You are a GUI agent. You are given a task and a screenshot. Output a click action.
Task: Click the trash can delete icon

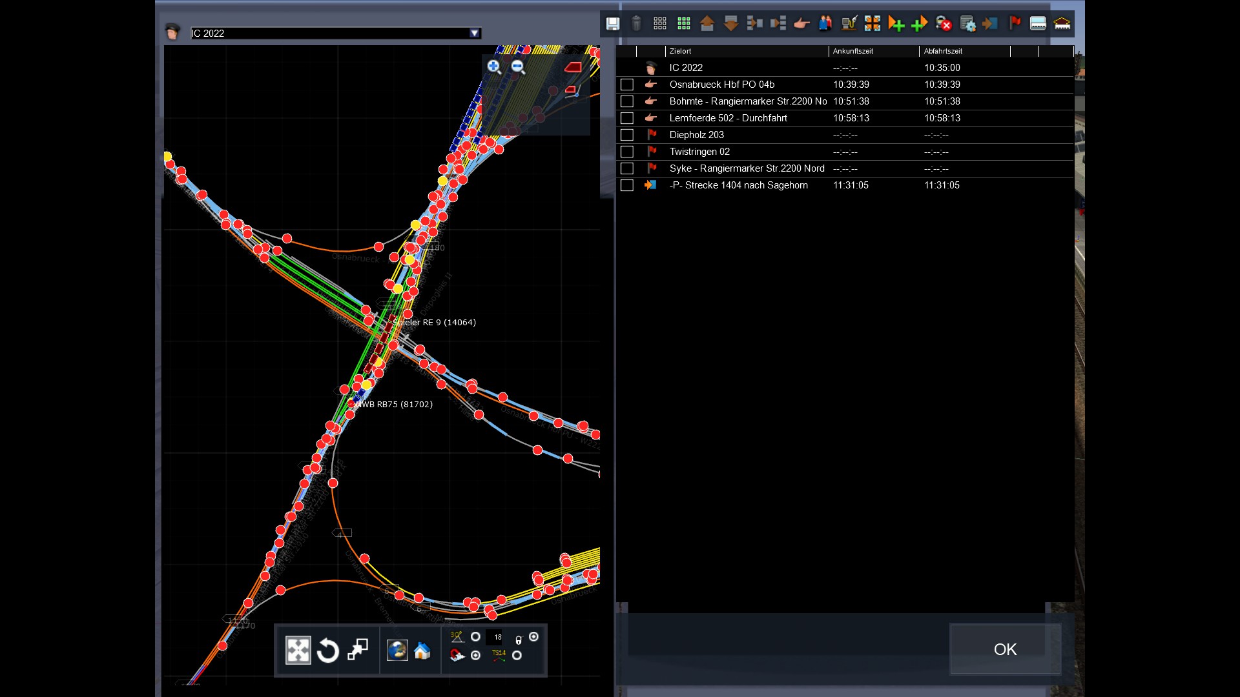tap(636, 24)
